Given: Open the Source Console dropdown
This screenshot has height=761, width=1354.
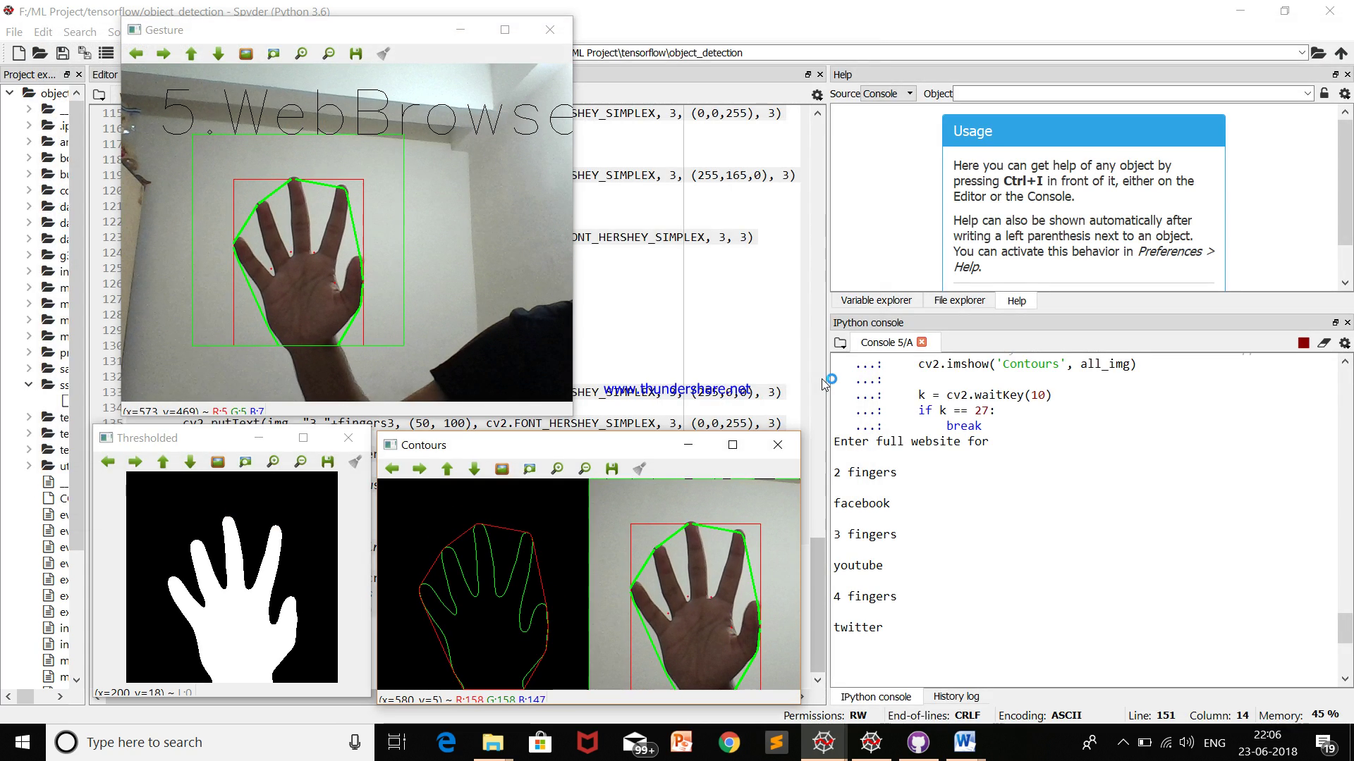Looking at the screenshot, I should click(889, 94).
